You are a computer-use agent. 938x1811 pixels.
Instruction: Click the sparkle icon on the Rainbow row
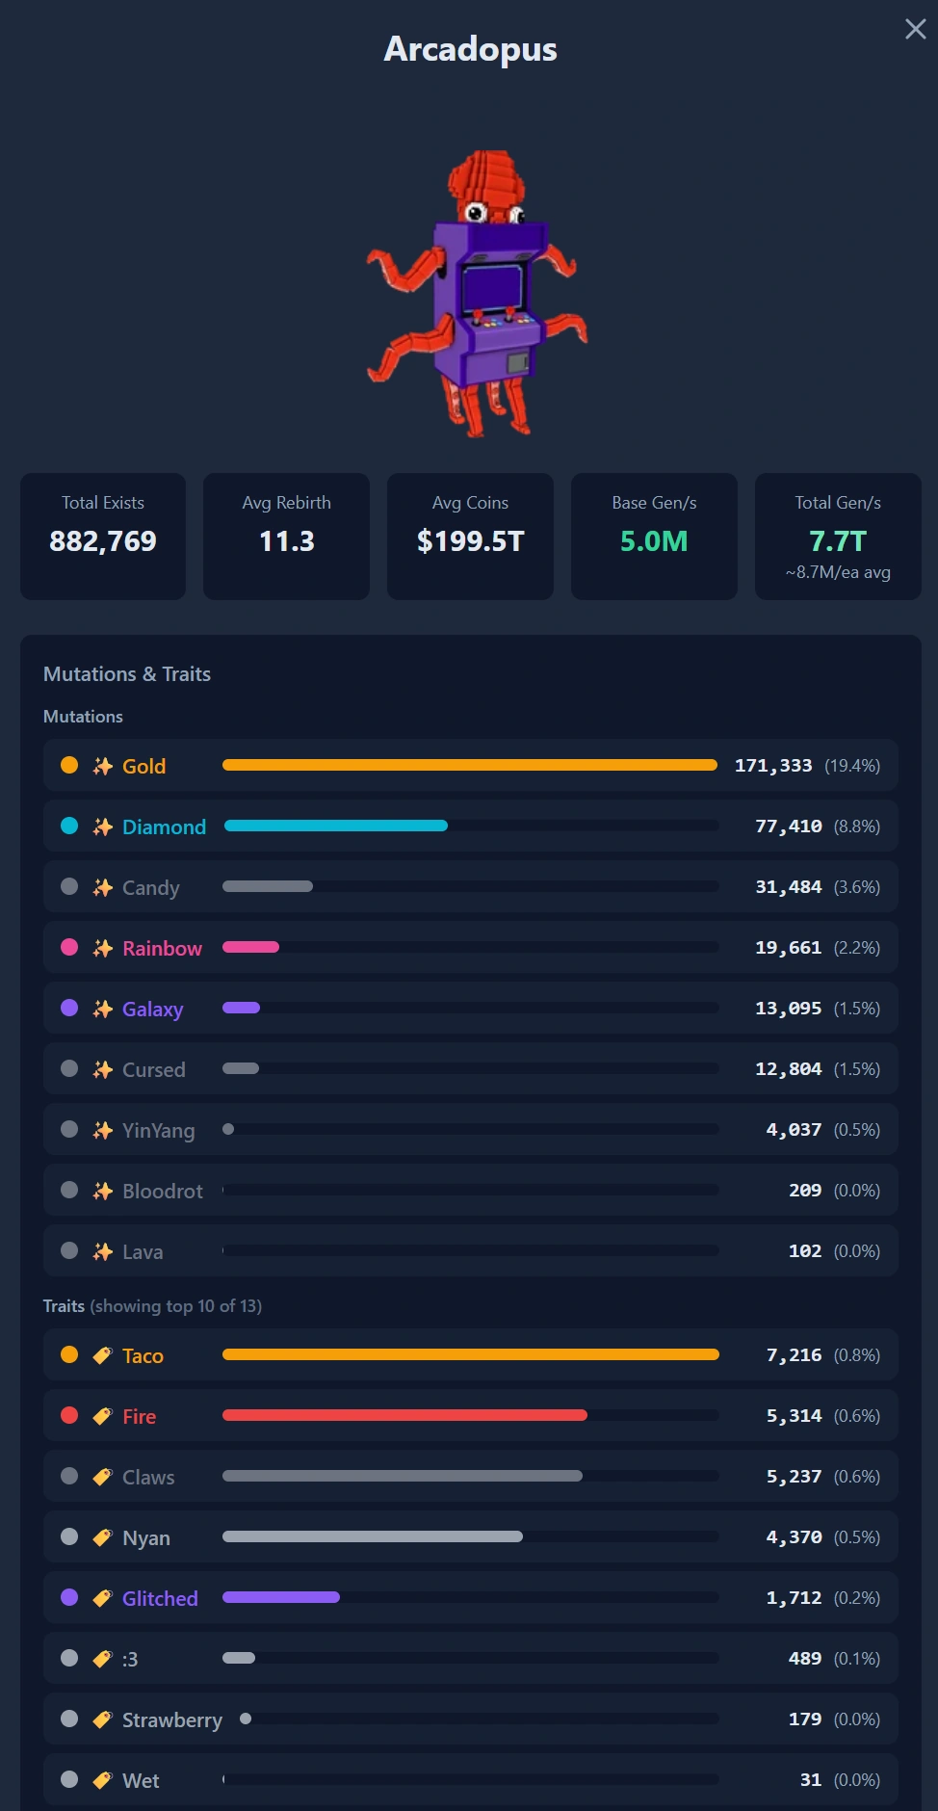click(x=103, y=948)
